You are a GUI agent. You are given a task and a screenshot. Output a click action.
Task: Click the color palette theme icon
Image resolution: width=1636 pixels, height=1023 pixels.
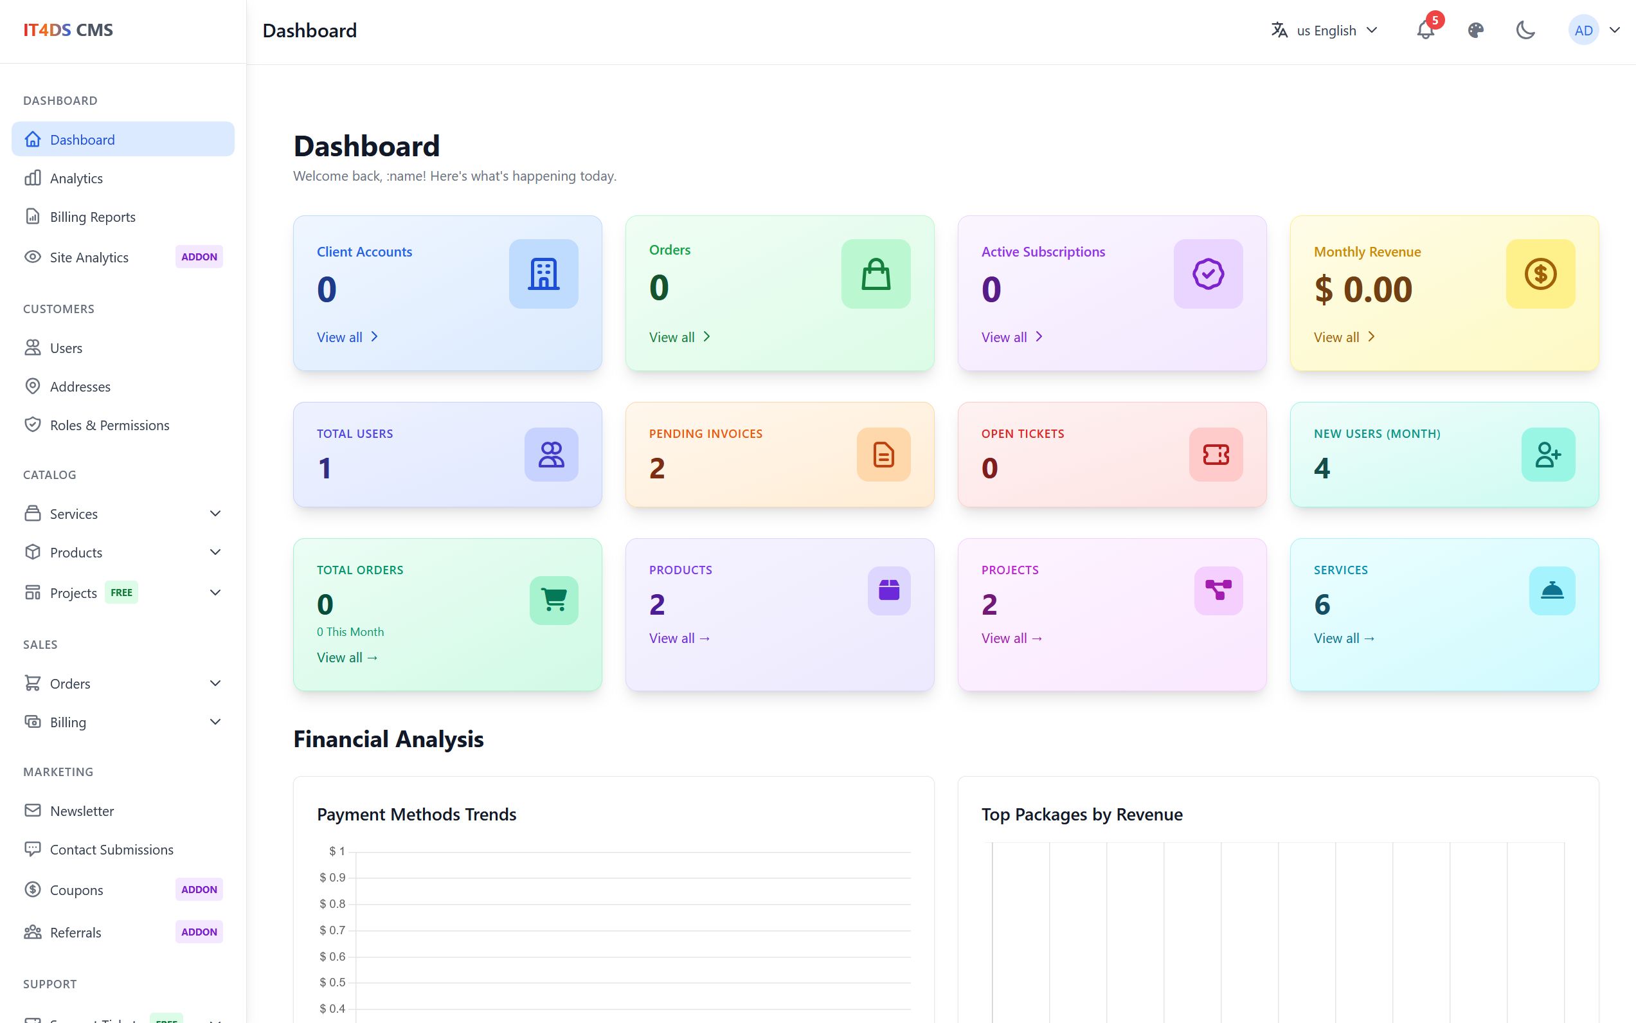point(1475,30)
